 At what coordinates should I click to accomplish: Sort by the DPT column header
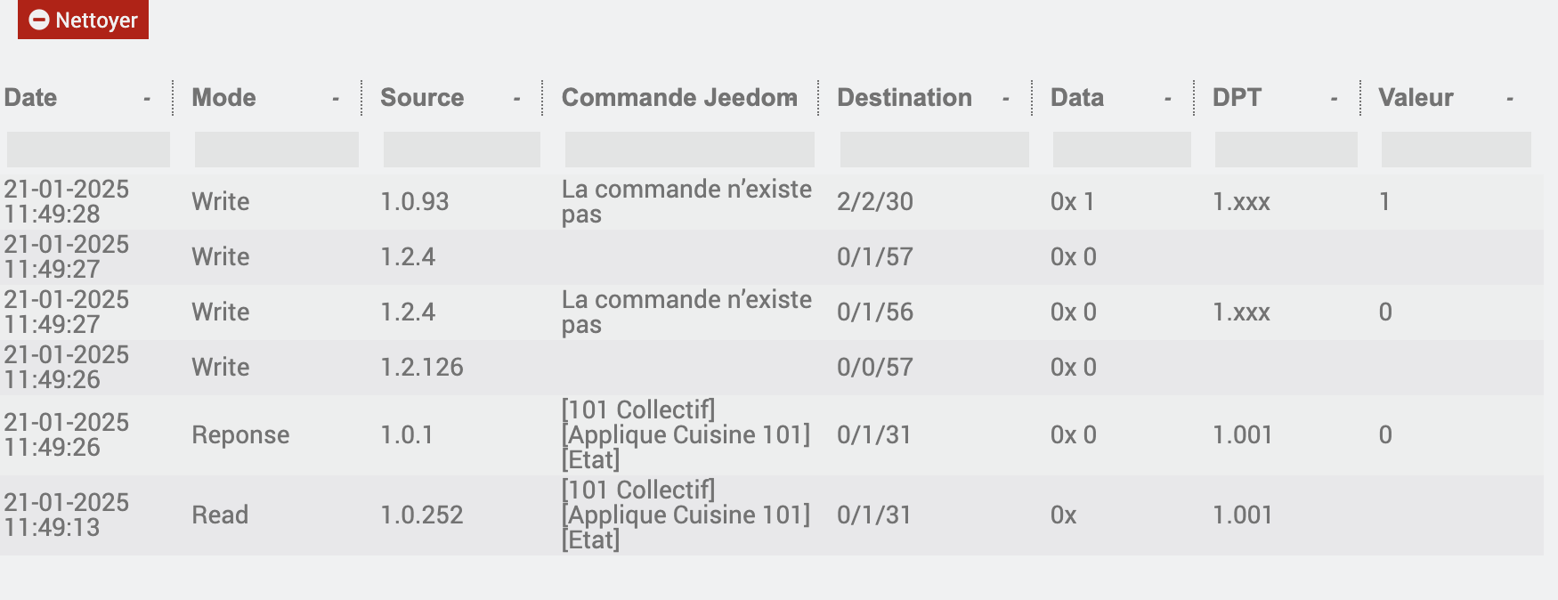point(1237,98)
